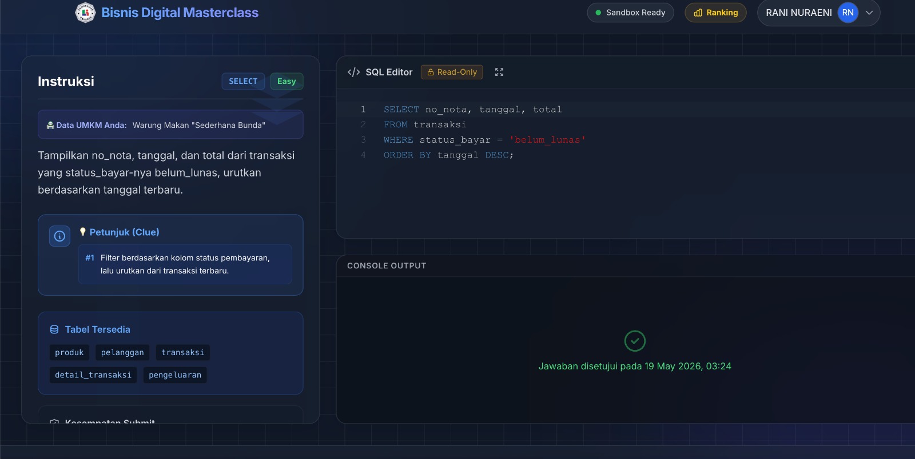Click the SQL Editor code brackets icon
The height and width of the screenshot is (459, 915).
(354, 72)
